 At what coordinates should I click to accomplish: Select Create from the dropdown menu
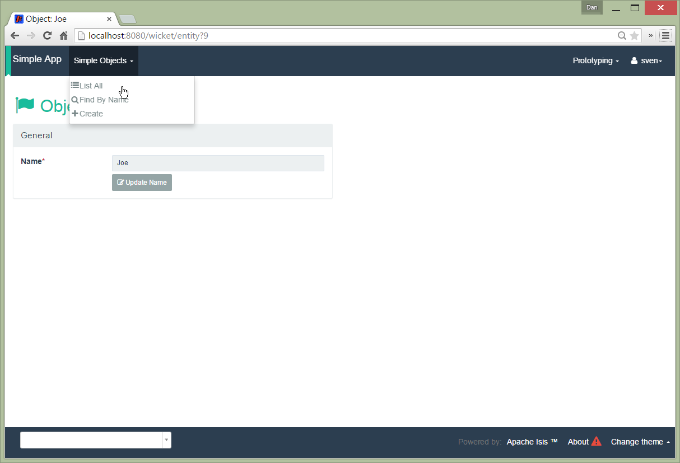click(91, 114)
